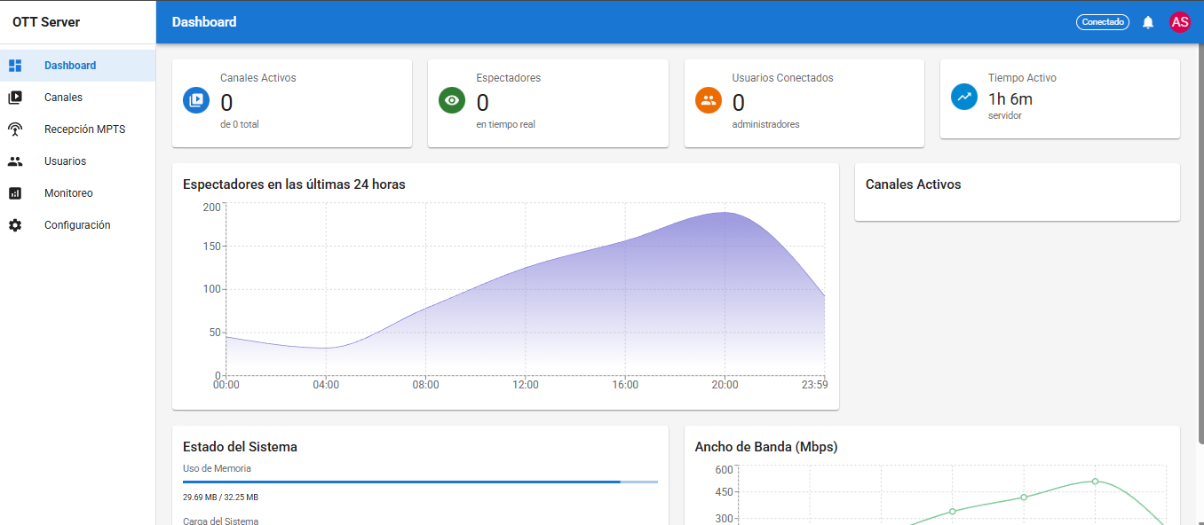Click the 200 y-axis label on viewers chart
1204x525 pixels.
(211, 208)
